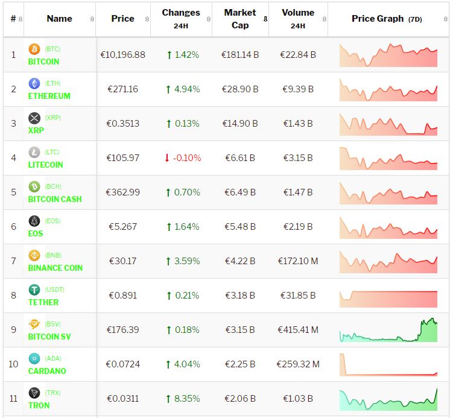Click the Litecoin silver coin icon
Viewport: 453px width, 418px height.
coord(34,153)
